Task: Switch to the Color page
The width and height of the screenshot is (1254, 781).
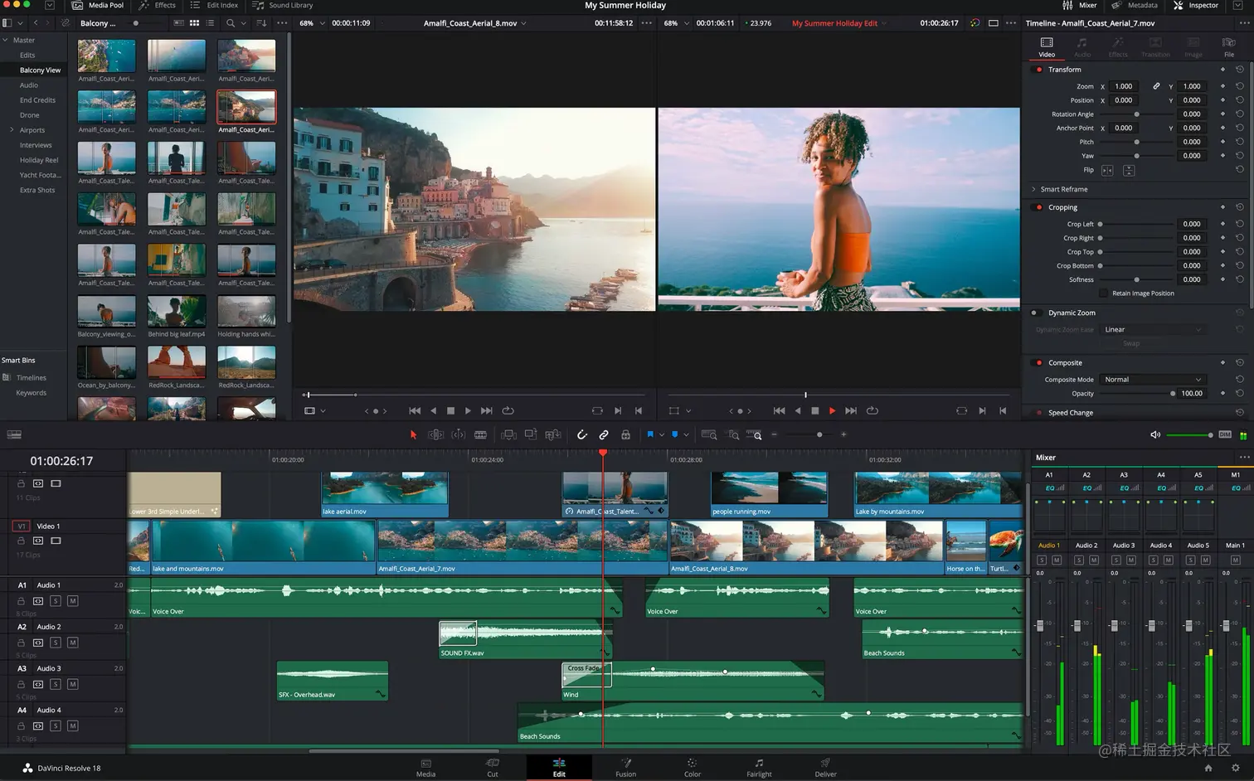Action: (x=692, y=767)
